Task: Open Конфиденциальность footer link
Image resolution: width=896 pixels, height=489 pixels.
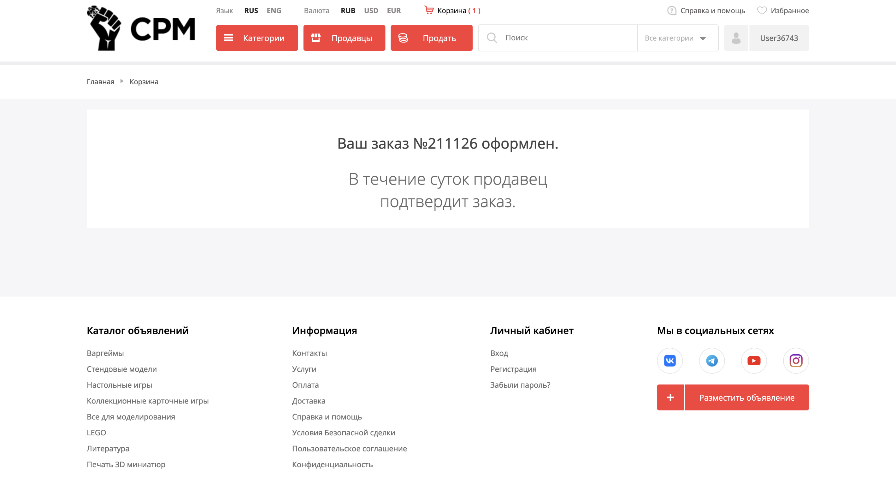Action: [332, 464]
